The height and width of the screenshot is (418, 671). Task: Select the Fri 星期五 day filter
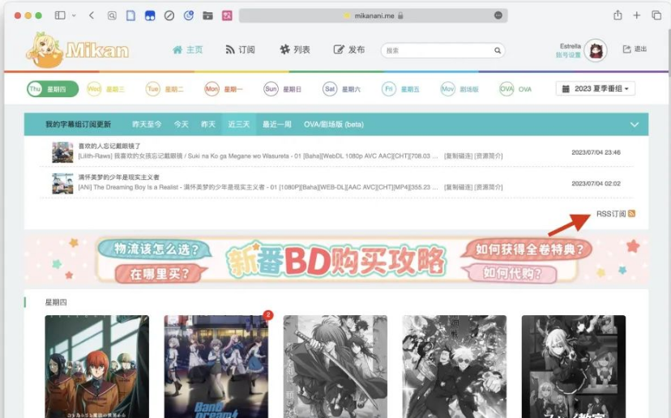(400, 89)
